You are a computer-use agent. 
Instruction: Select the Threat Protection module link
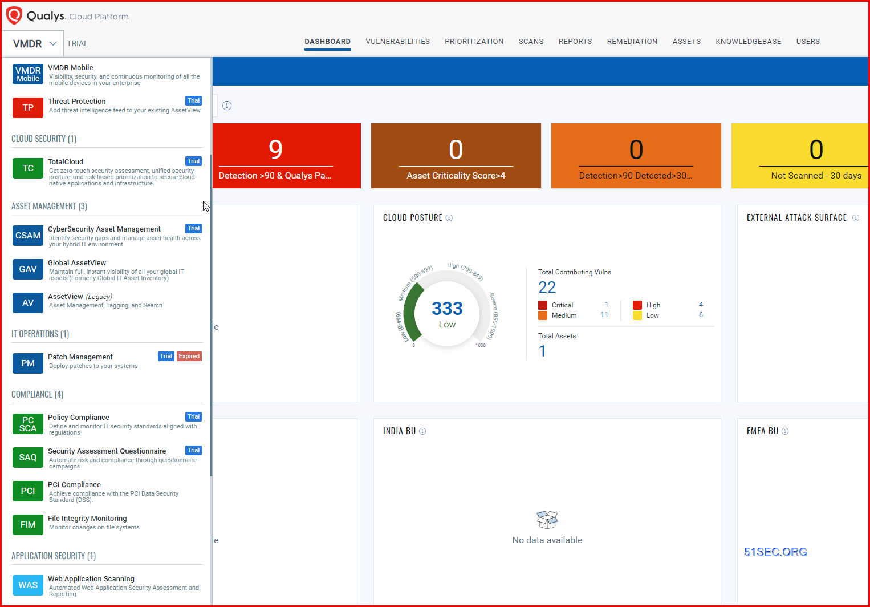[77, 102]
